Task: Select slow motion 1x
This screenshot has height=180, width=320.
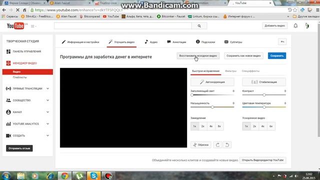Action: coord(194,126)
